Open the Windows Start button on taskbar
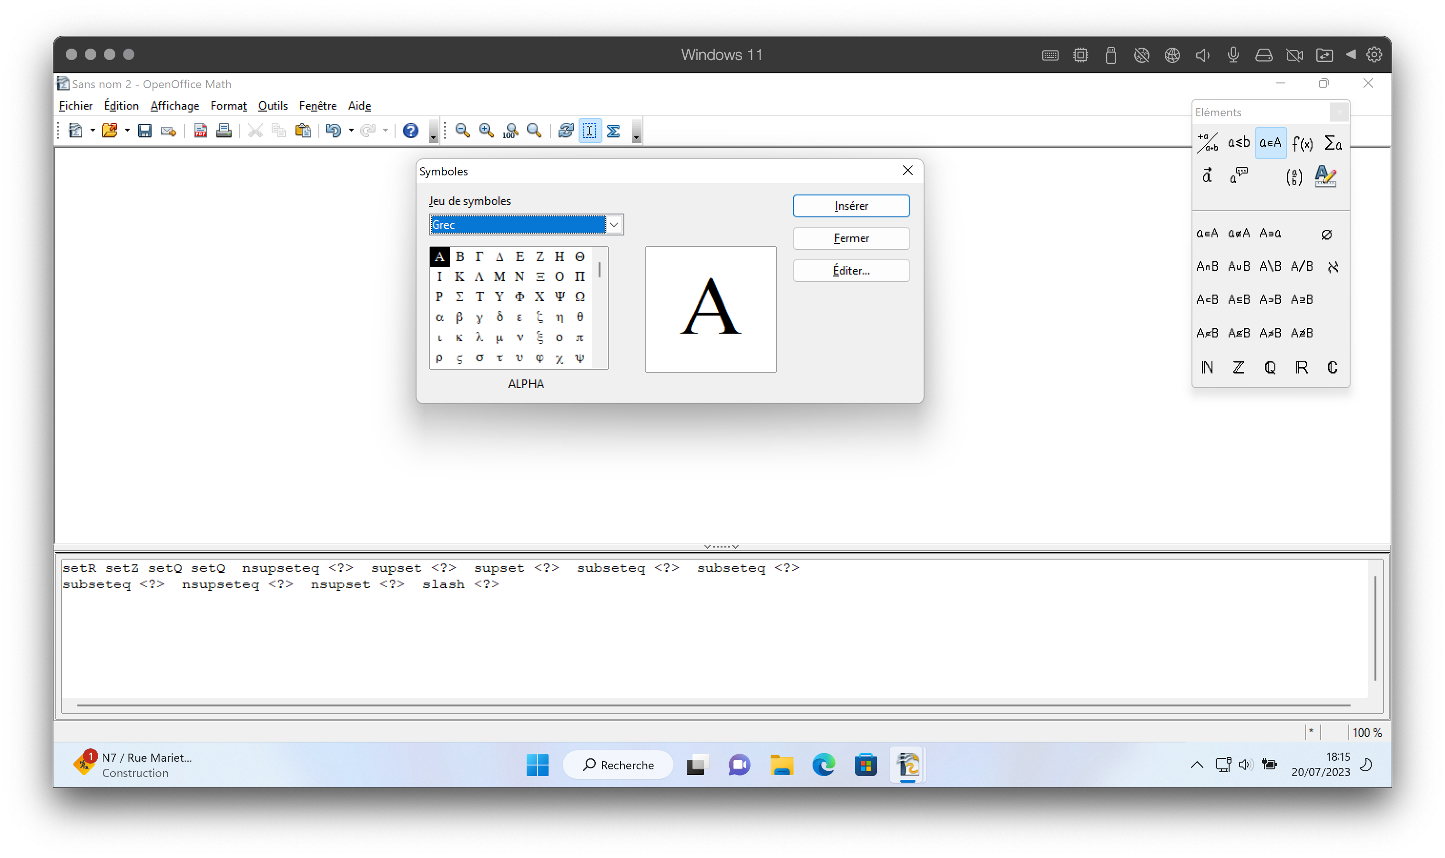The image size is (1445, 858). click(x=537, y=765)
